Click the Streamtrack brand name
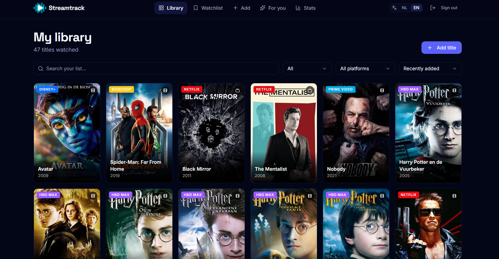Viewport: 499px width, 259px height. tap(67, 8)
